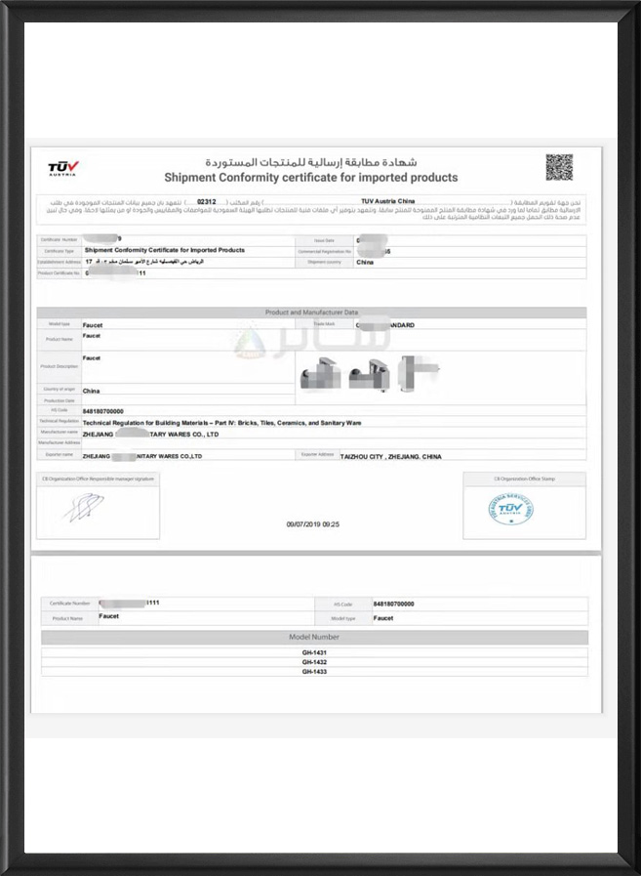Click HS Code 848180700000 in product data
The height and width of the screenshot is (876, 641).
103,411
